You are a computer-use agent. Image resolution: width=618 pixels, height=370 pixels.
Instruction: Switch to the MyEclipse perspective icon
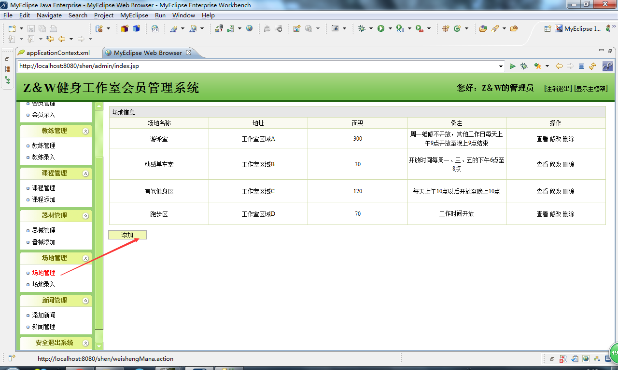559,29
